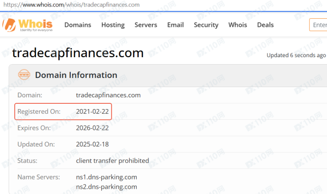Focus the domain search input field
Image resolution: width=327 pixels, height=194 pixels.
point(318,25)
